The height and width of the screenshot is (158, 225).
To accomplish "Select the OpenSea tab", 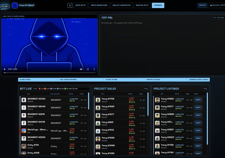I will coord(158,5).
